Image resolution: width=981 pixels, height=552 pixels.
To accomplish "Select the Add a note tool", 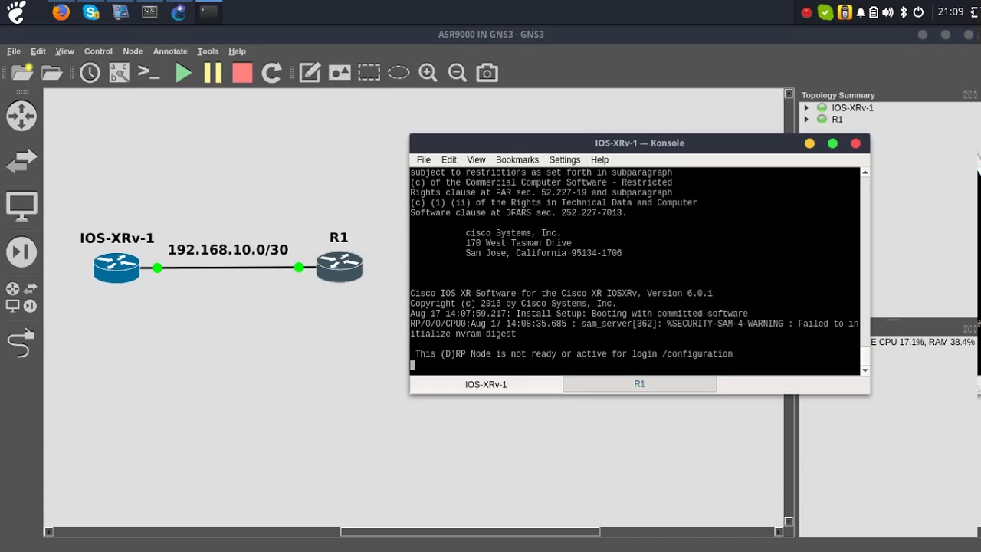I will (310, 73).
